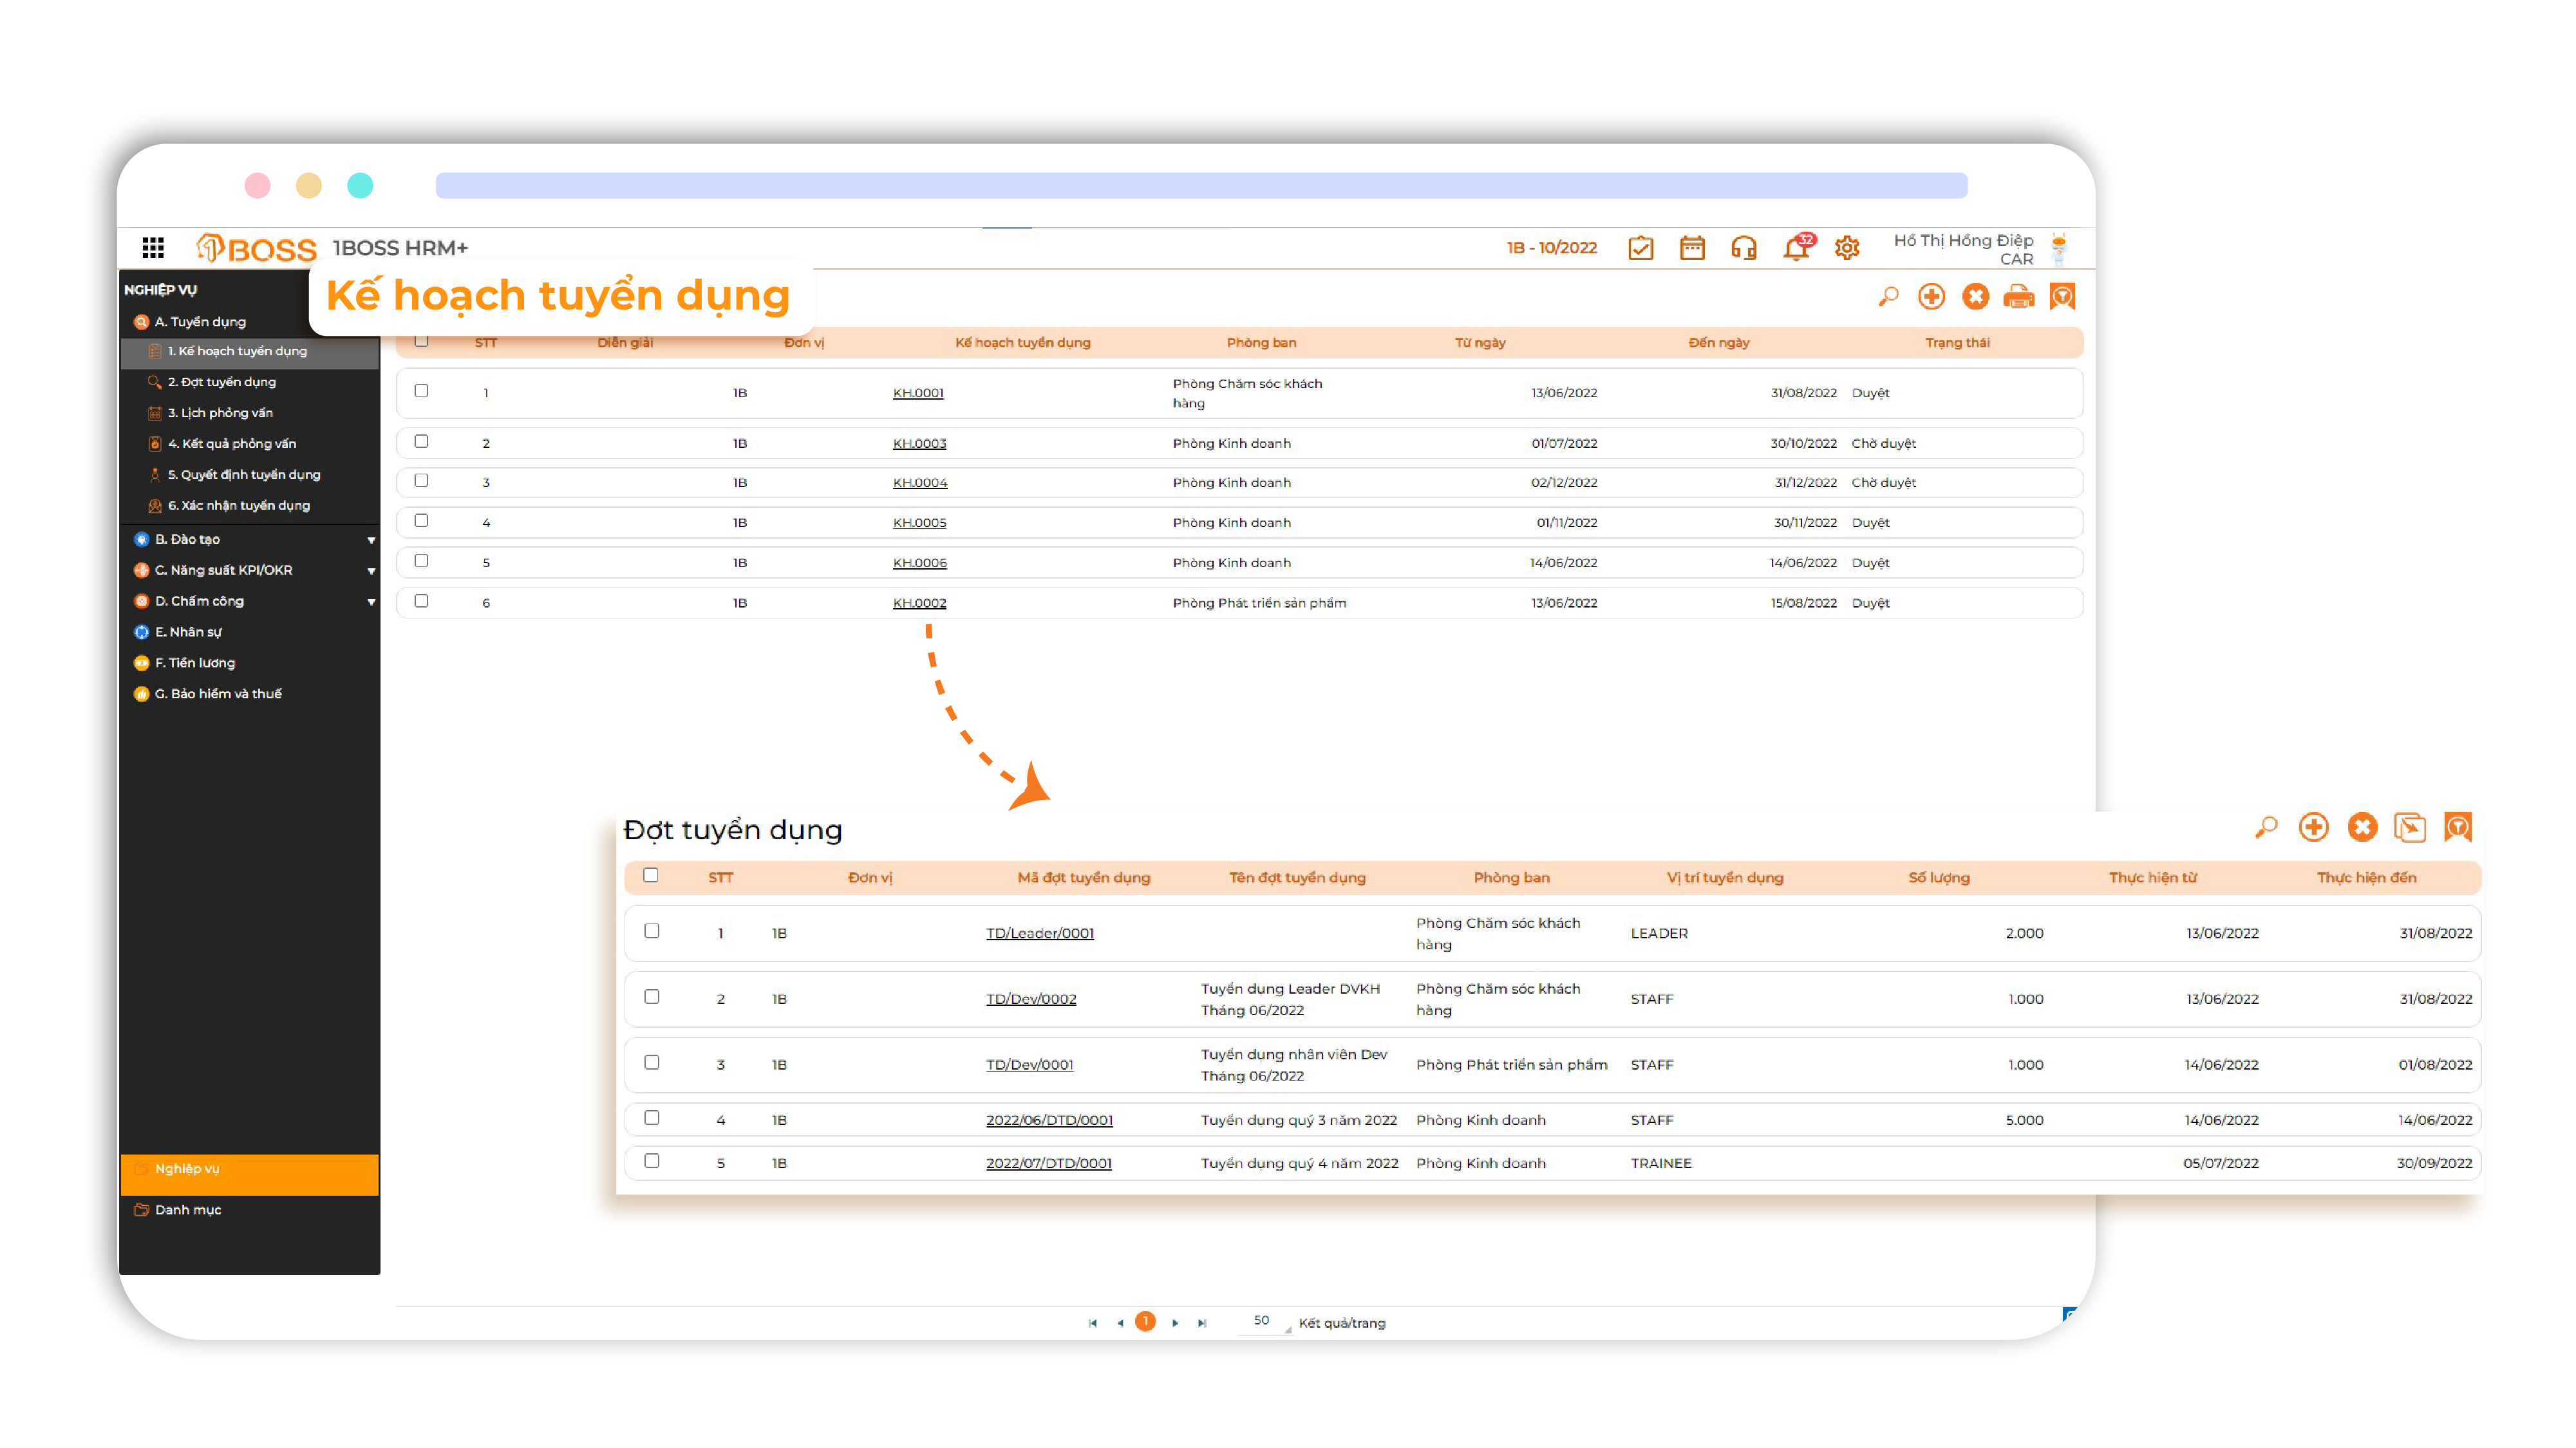Tick the checkbox for KH.0005 row

click(x=421, y=521)
